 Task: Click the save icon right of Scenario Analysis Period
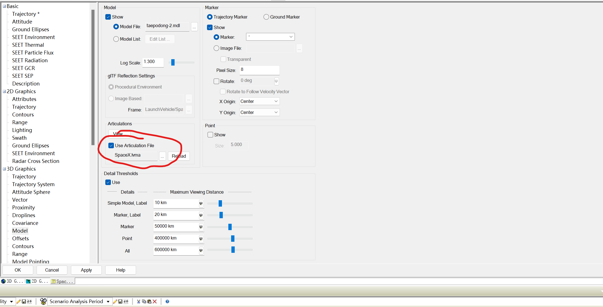(120, 301)
